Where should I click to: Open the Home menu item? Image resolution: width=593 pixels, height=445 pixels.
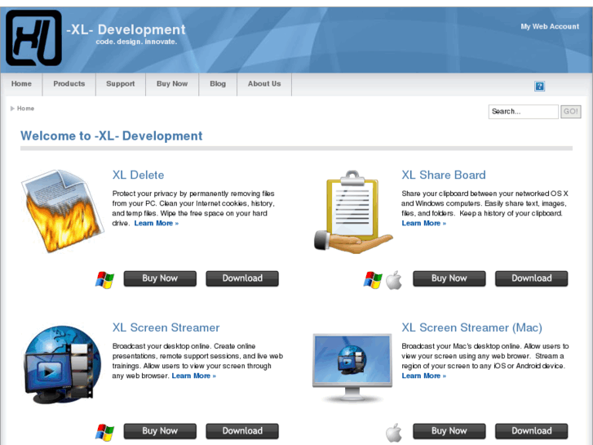pyautogui.click(x=21, y=84)
